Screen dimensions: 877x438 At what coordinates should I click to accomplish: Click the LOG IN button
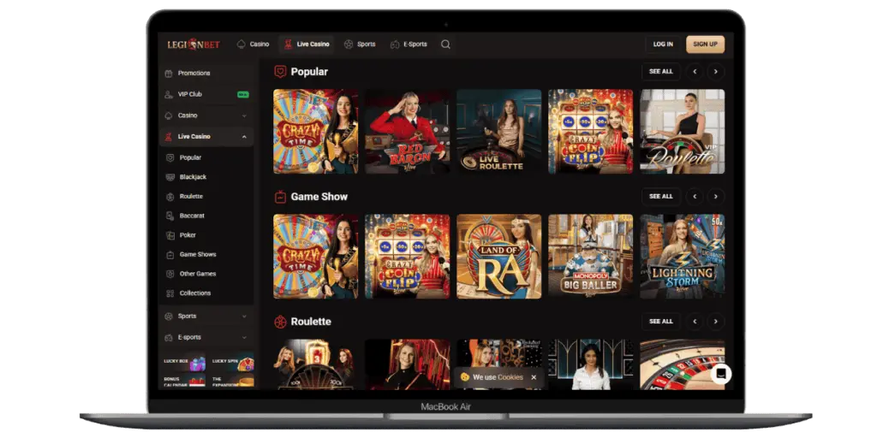click(663, 44)
